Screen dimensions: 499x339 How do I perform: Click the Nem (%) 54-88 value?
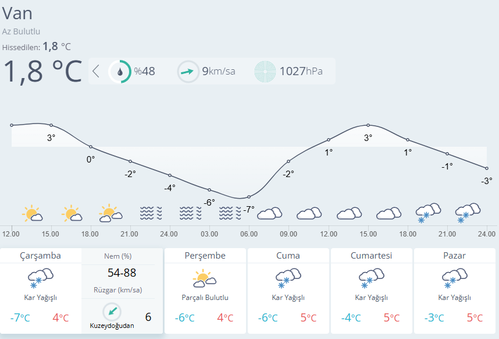tap(122, 273)
